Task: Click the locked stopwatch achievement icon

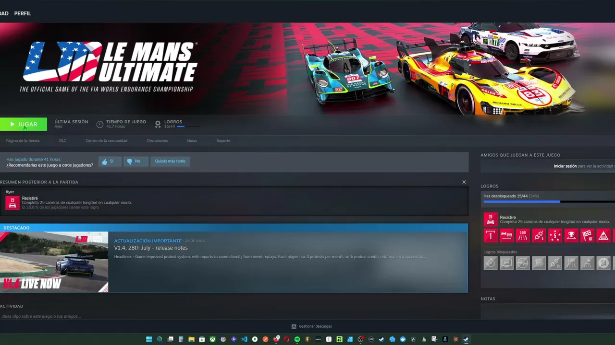Action: coord(491,263)
